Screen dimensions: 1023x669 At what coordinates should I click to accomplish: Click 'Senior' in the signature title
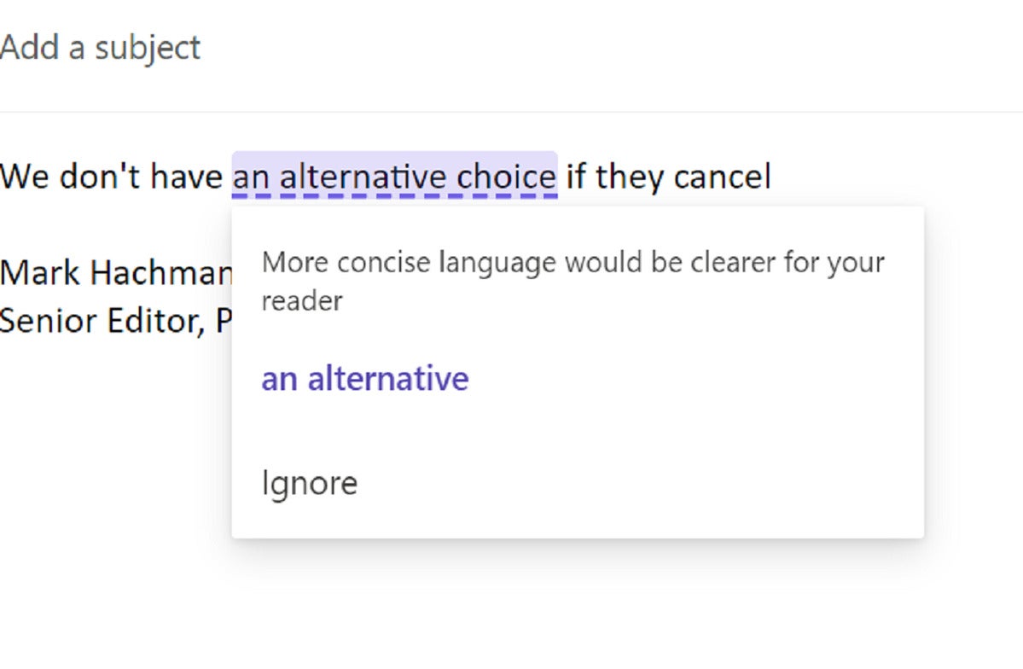point(49,321)
